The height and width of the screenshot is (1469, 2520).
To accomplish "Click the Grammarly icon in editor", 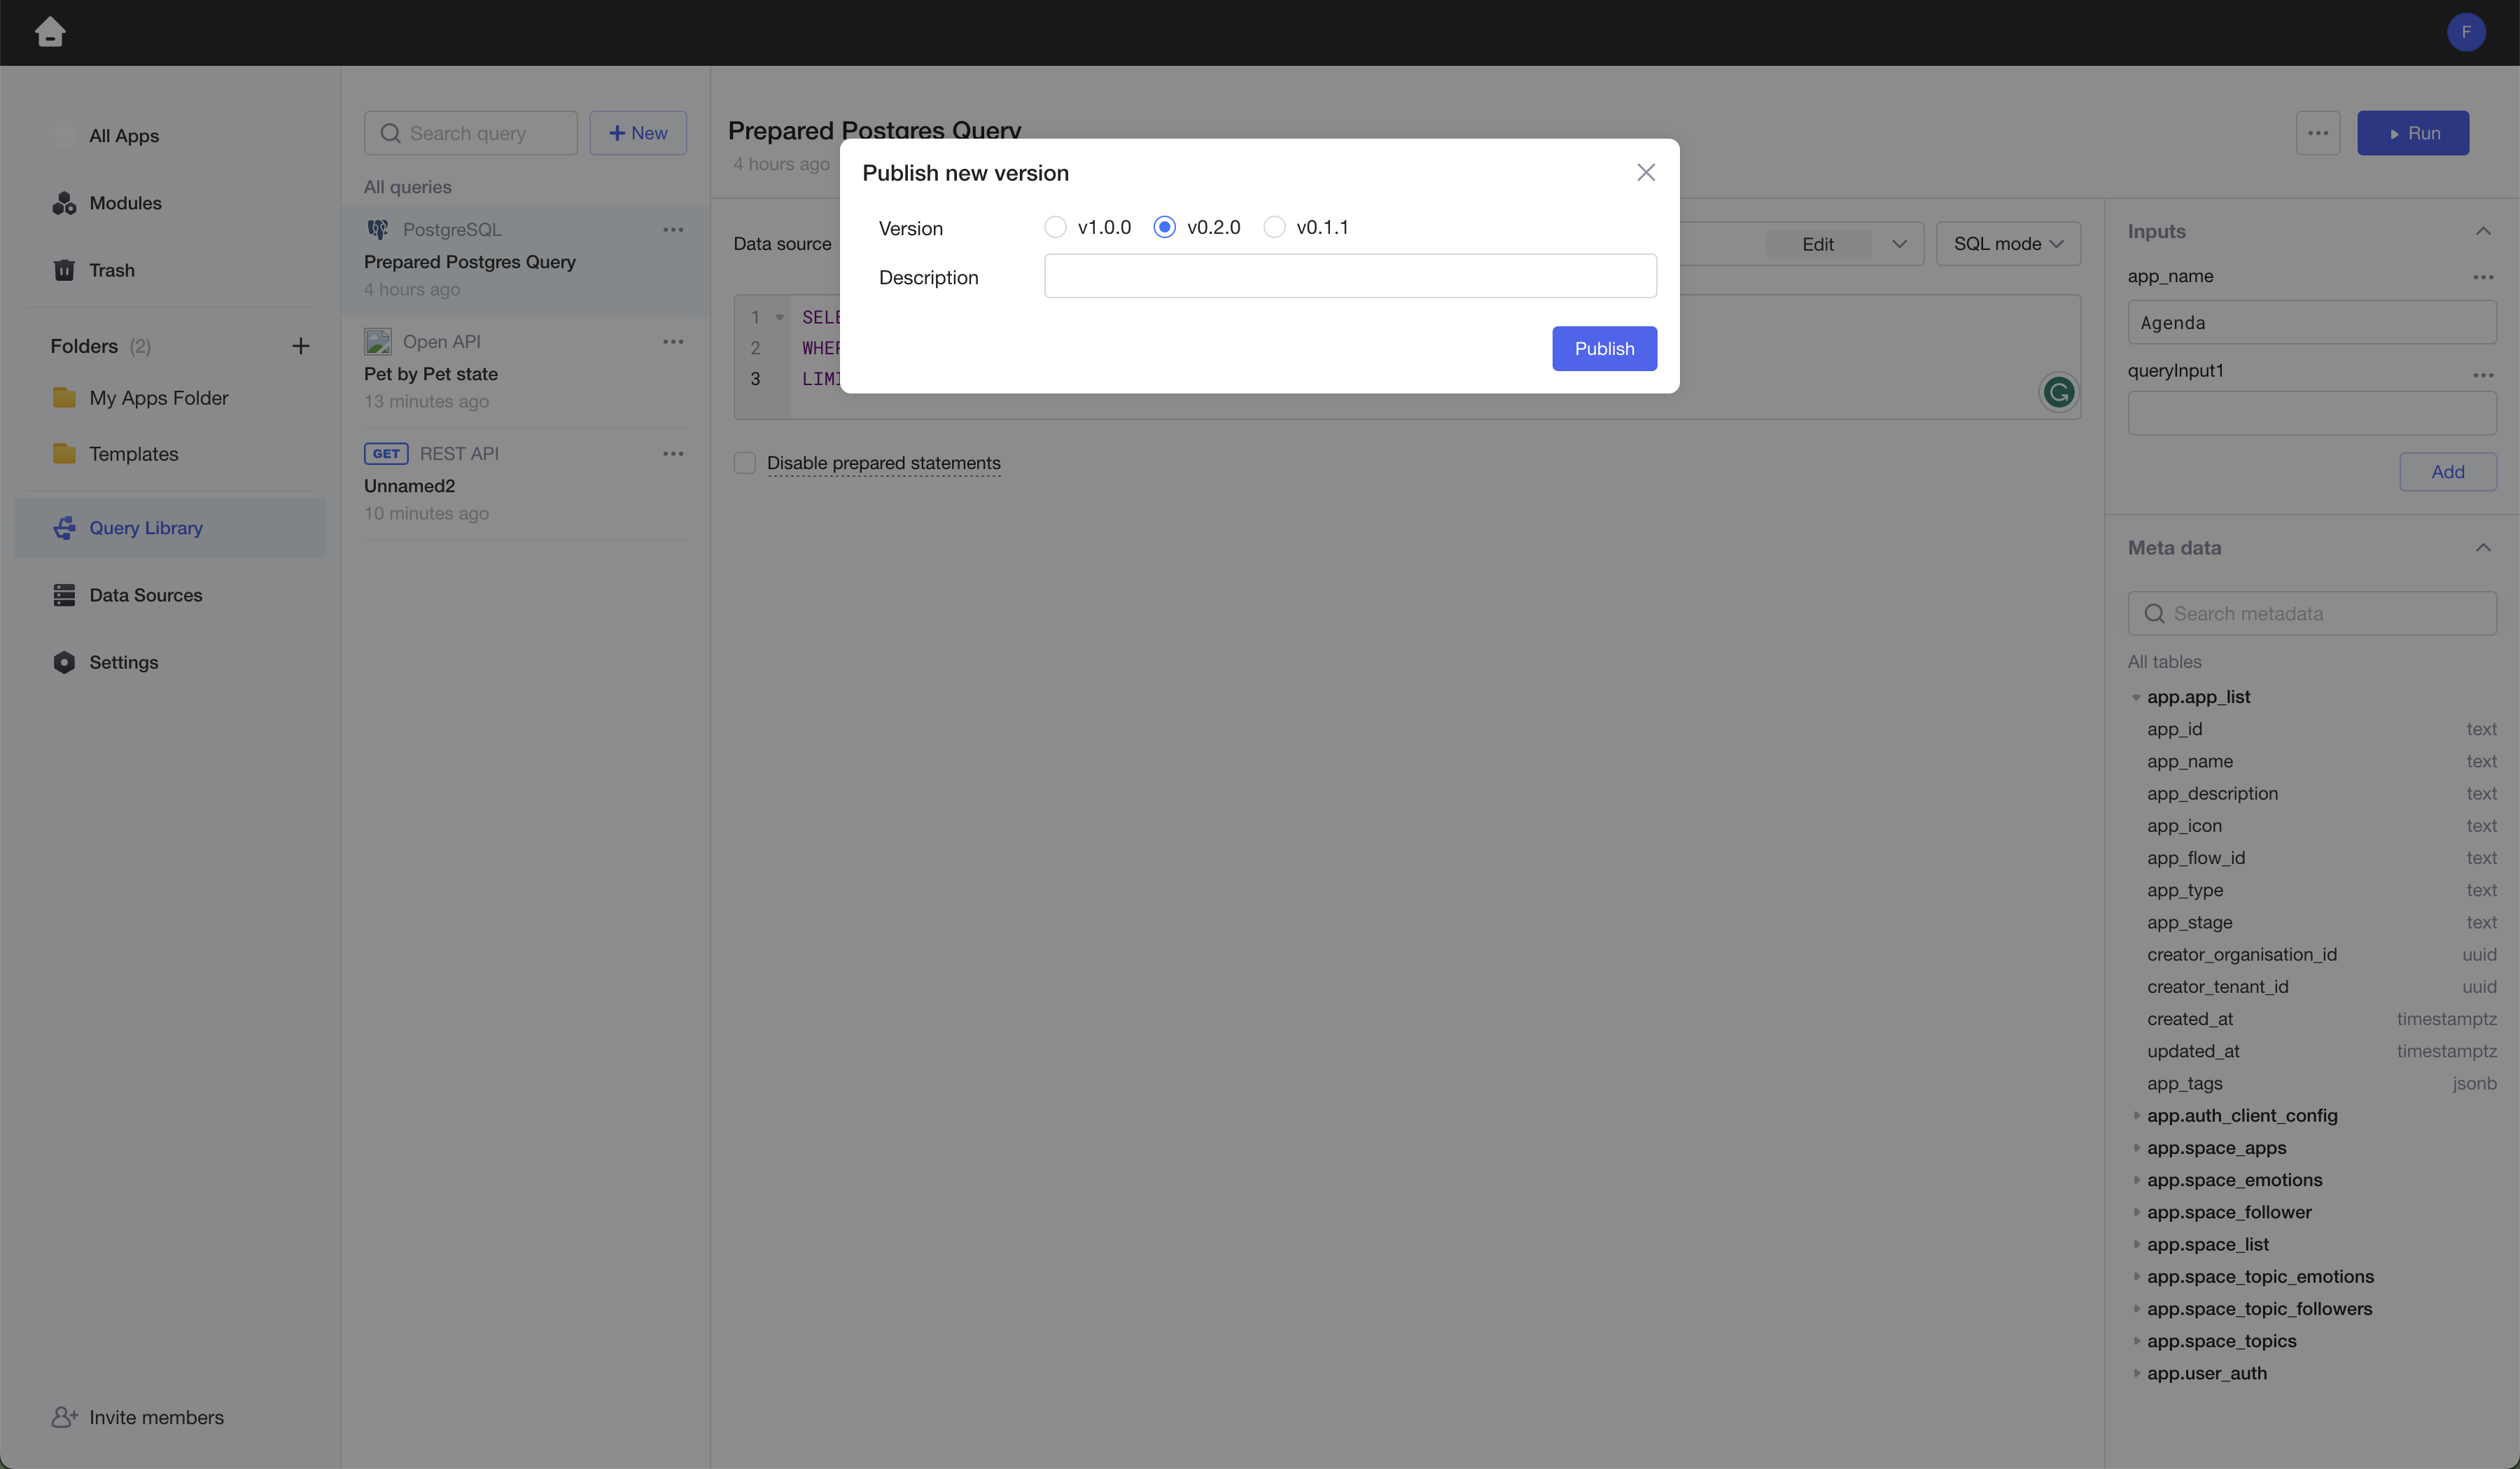I will 2058,392.
